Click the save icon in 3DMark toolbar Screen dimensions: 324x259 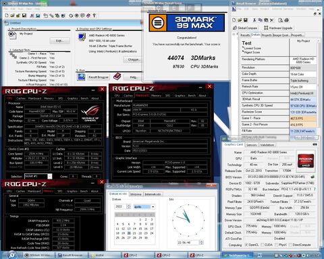click(x=24, y=16)
